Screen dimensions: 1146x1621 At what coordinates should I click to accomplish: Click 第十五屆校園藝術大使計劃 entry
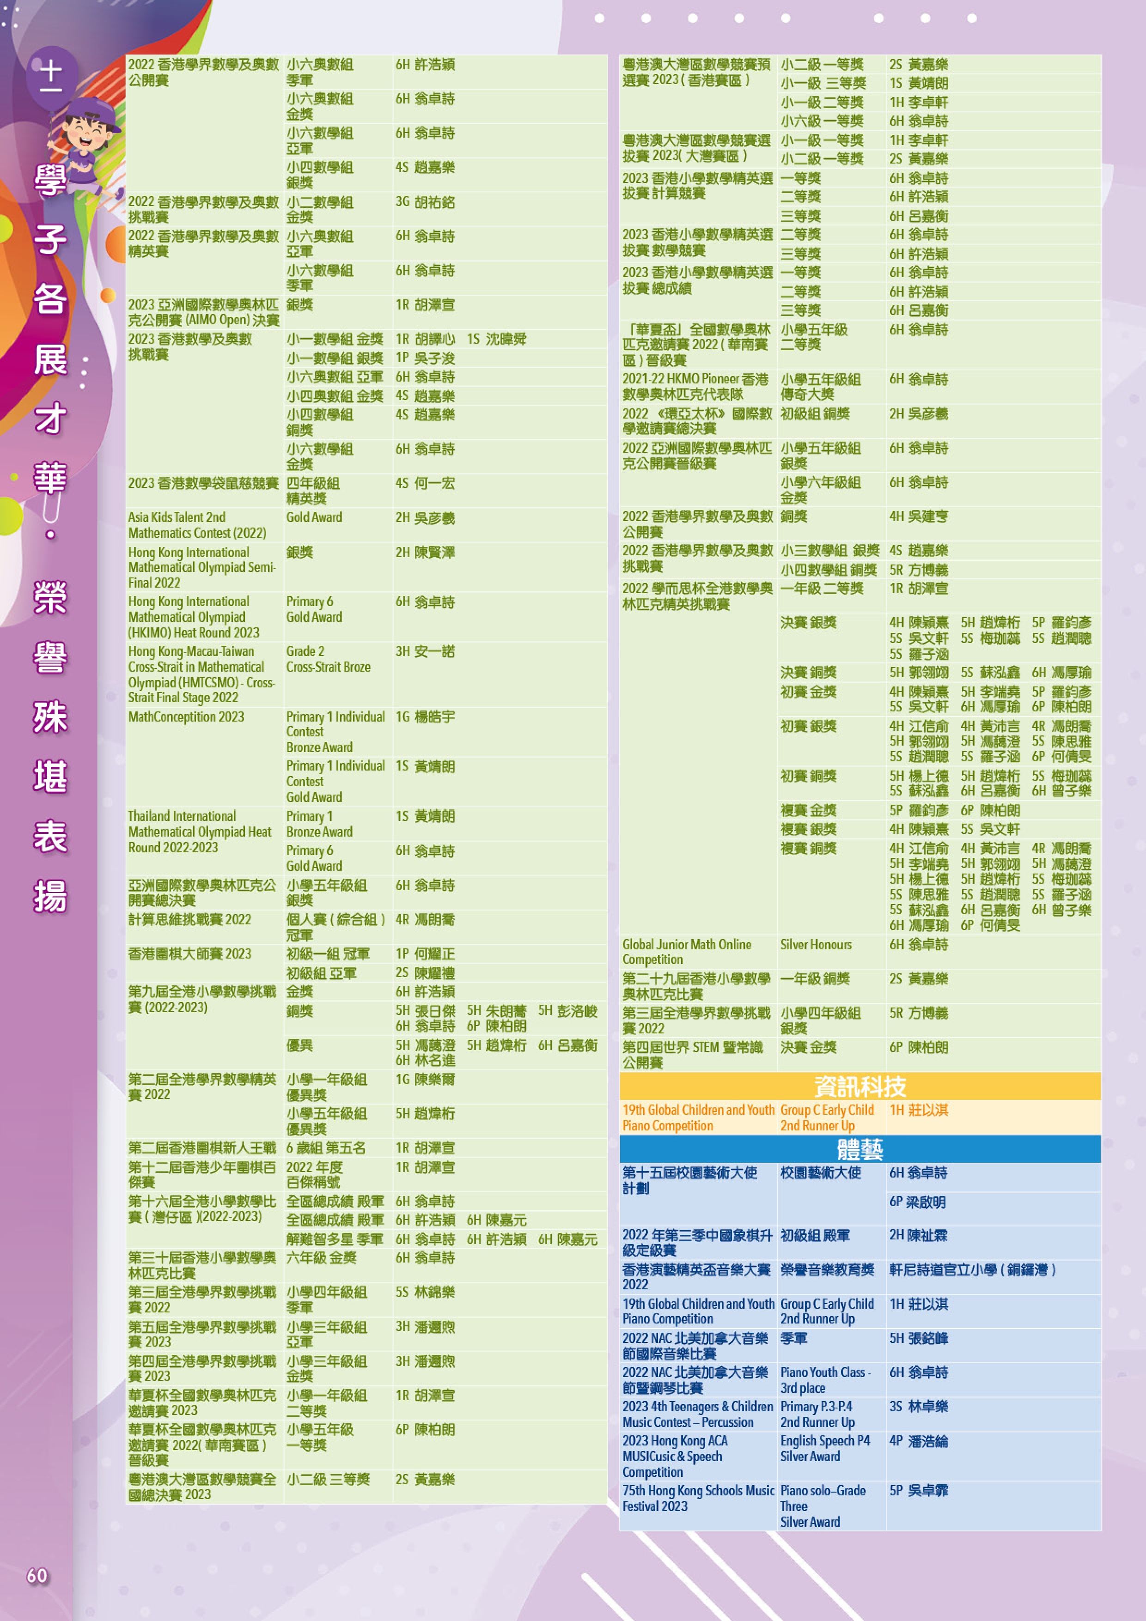689,1181
